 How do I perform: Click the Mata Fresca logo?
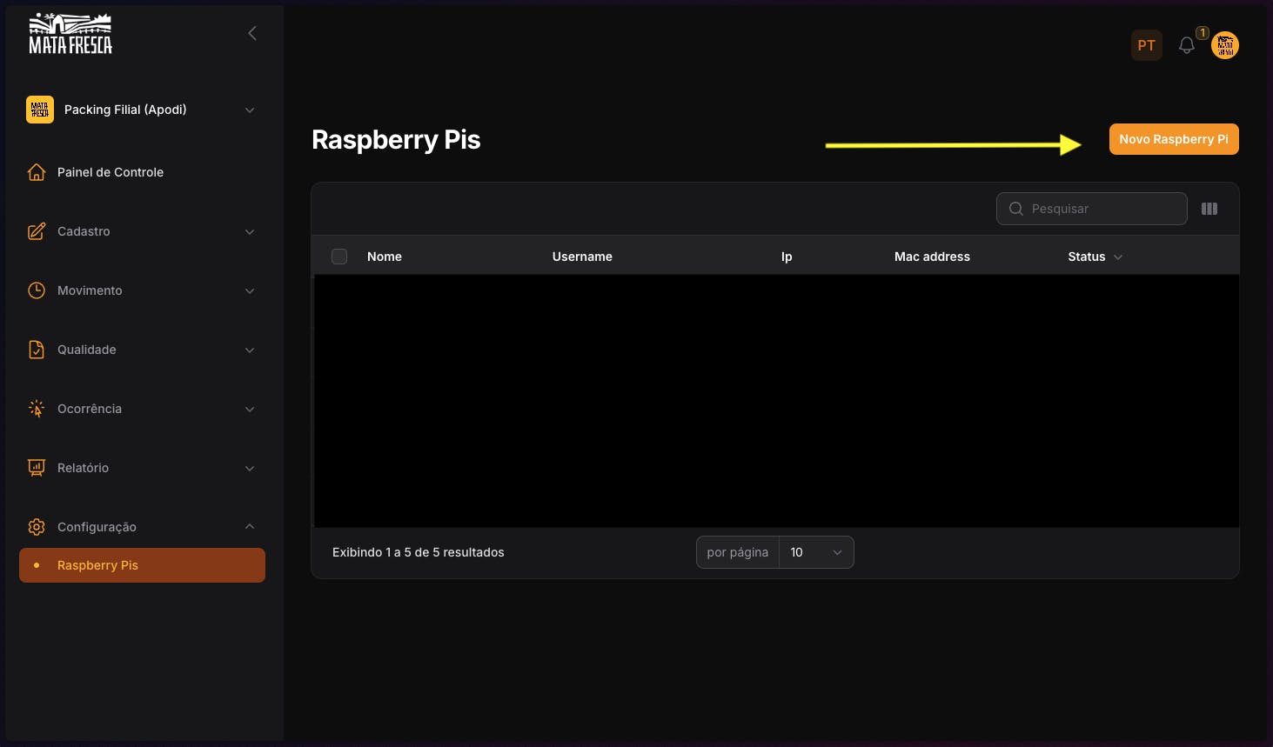point(70,34)
